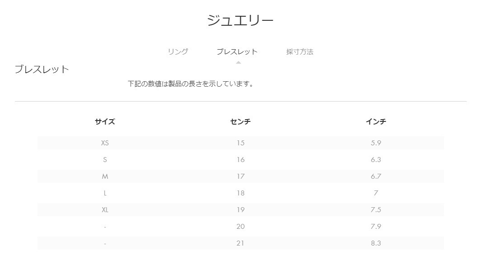The image size is (482, 274).
Task: Click the description text about 製品の長さ
Action: [191, 84]
